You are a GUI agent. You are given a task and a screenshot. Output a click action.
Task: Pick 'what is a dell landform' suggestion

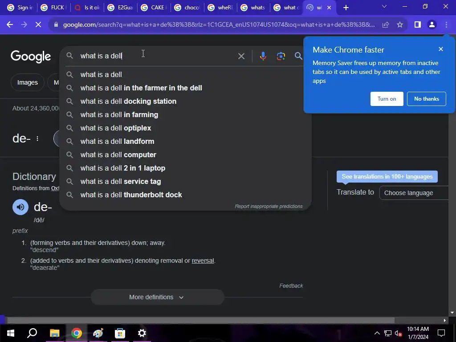tap(185, 142)
